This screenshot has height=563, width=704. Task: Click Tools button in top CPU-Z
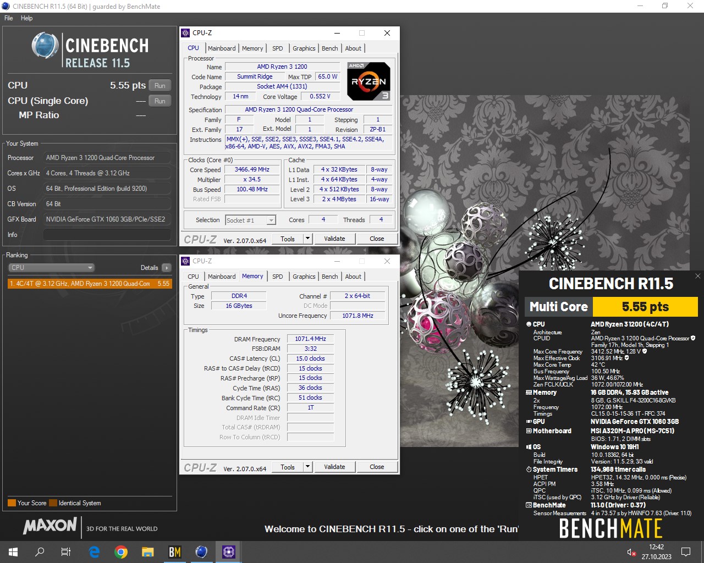click(x=288, y=239)
